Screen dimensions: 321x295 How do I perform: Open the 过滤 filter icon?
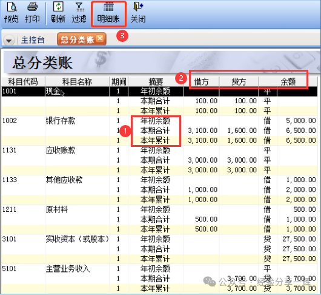pos(79,13)
